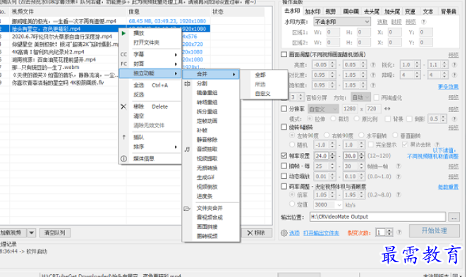Click the repeat count spinner showing 1

pos(384,233)
